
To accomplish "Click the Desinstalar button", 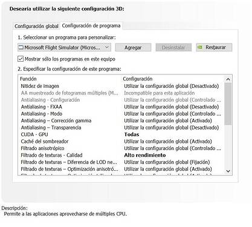I will coord(173,47).
